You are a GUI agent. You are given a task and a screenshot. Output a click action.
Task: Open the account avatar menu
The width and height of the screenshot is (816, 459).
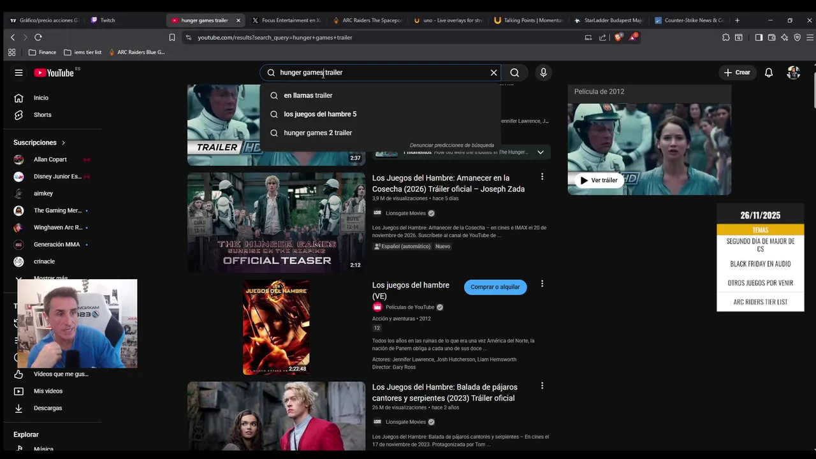coord(794,73)
